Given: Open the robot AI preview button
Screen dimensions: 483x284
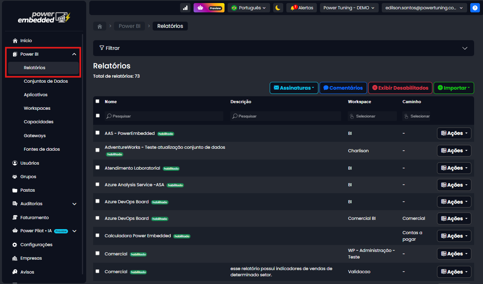Looking at the screenshot, I should click(x=209, y=8).
